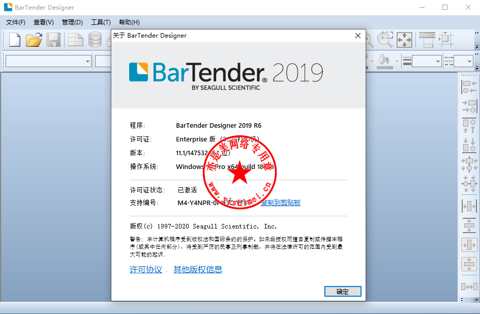
Task: Open the 管理(D) menu
Action: point(72,22)
